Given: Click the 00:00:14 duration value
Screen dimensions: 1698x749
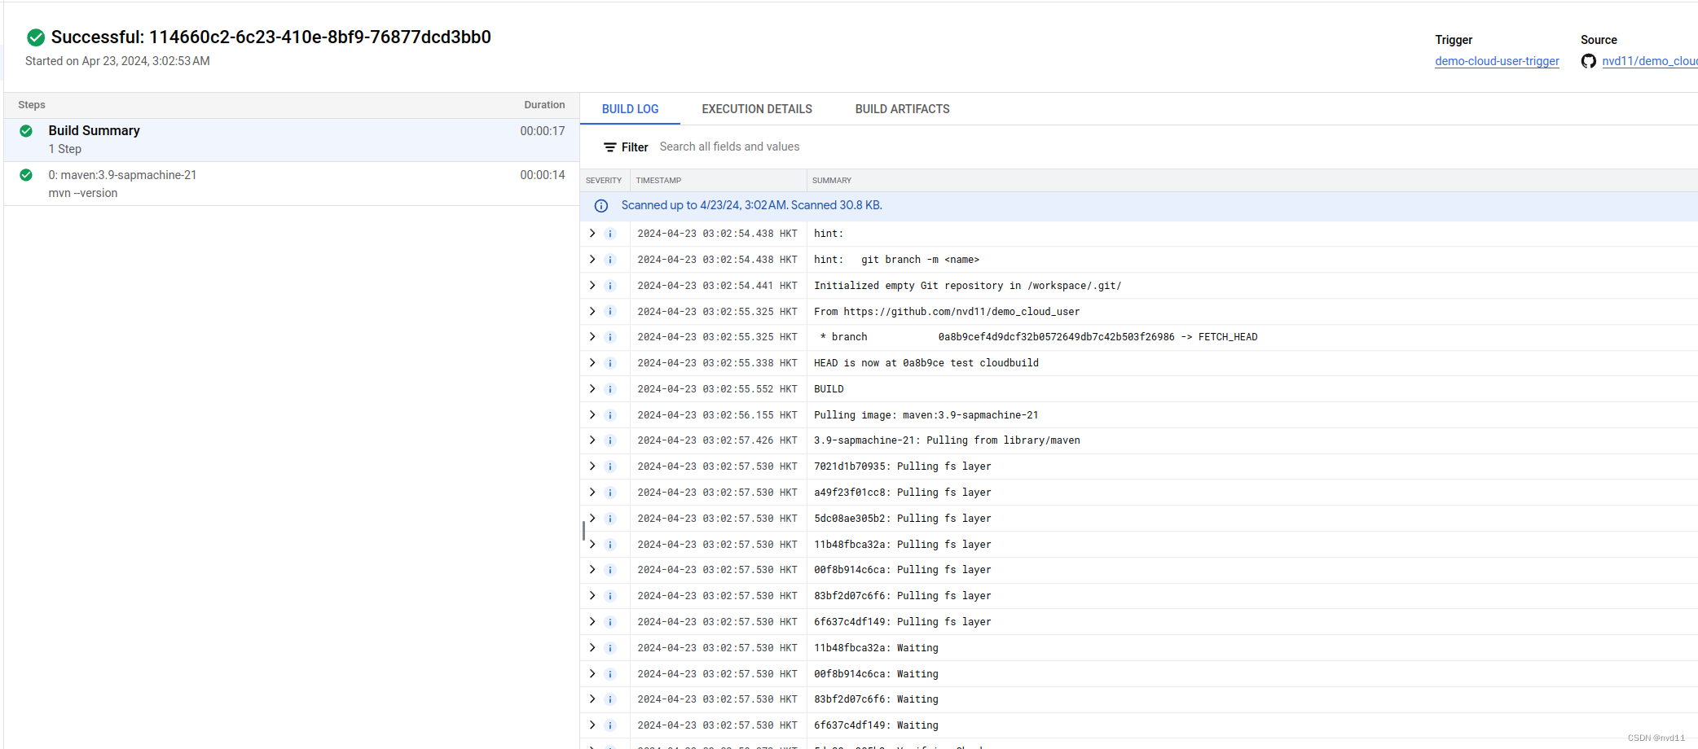Looking at the screenshot, I should click(x=543, y=175).
